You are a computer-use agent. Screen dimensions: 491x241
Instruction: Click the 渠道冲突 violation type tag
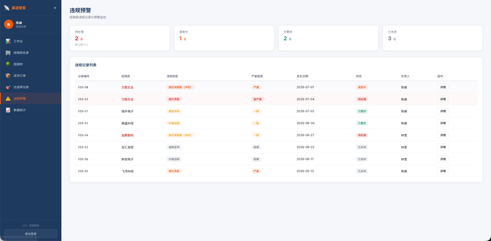174,111
